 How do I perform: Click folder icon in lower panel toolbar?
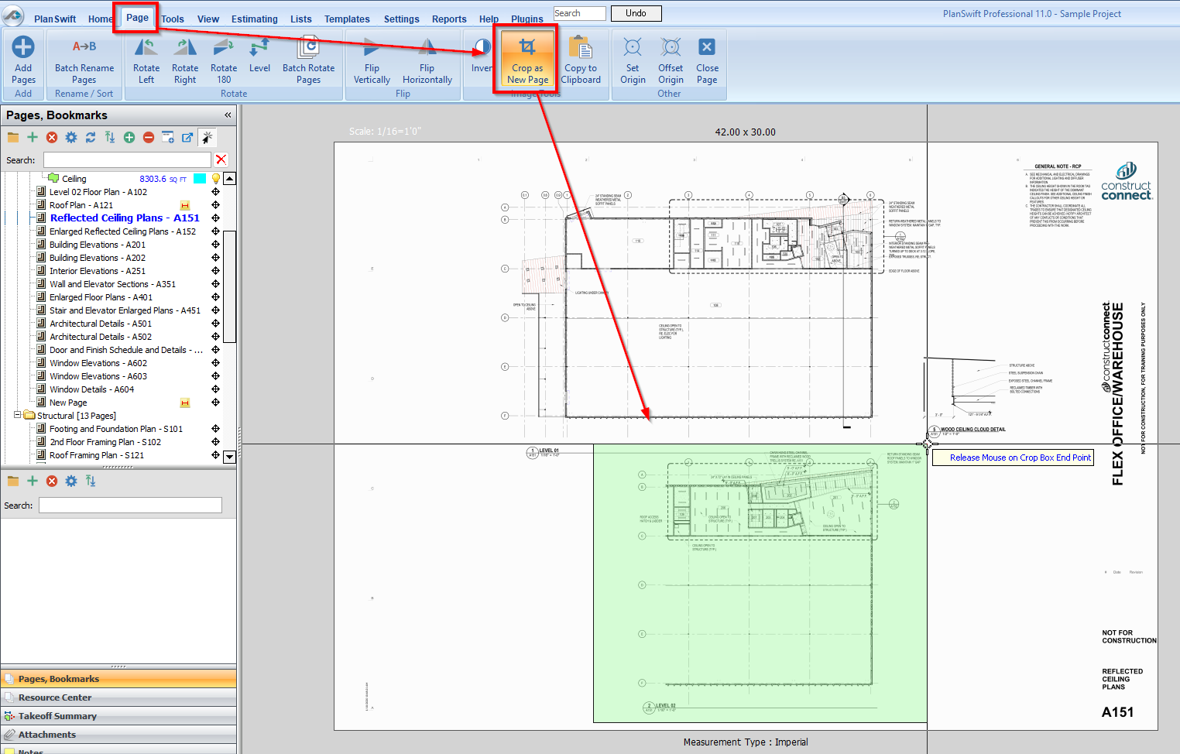13,481
